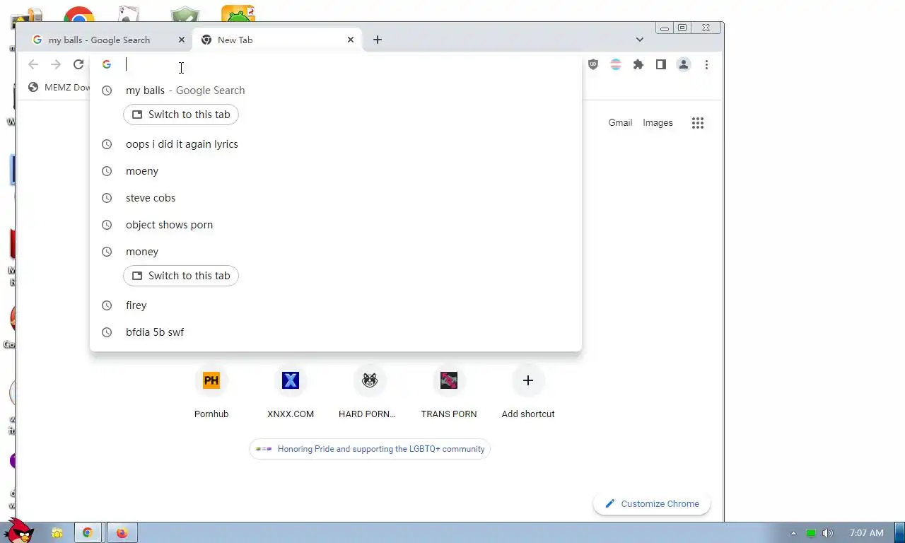This screenshot has height=543, width=905.
Task: Open the XNXX.COM shortcut tile
Action: pyautogui.click(x=291, y=392)
